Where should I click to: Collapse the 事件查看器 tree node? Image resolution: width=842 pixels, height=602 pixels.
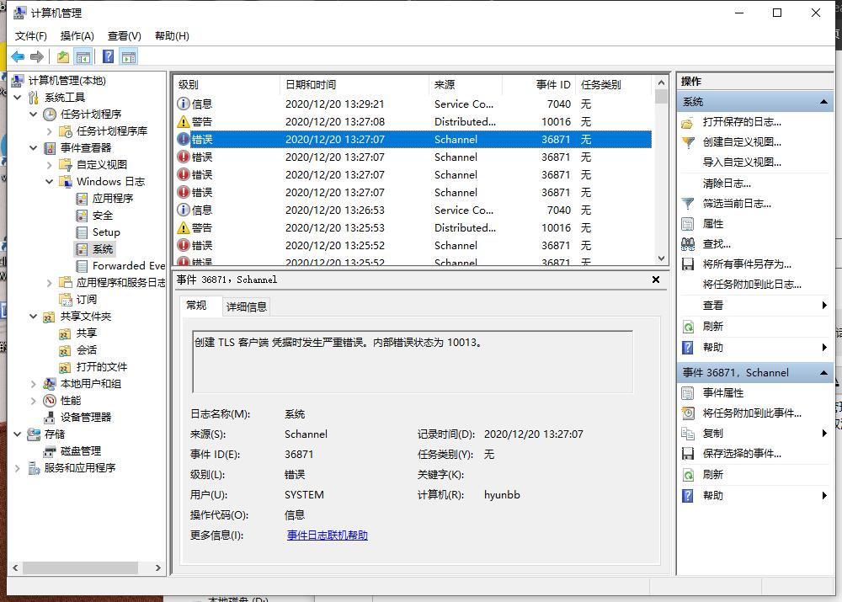click(x=34, y=148)
